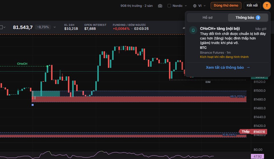Click the notification badge showing 1

(258, 18)
